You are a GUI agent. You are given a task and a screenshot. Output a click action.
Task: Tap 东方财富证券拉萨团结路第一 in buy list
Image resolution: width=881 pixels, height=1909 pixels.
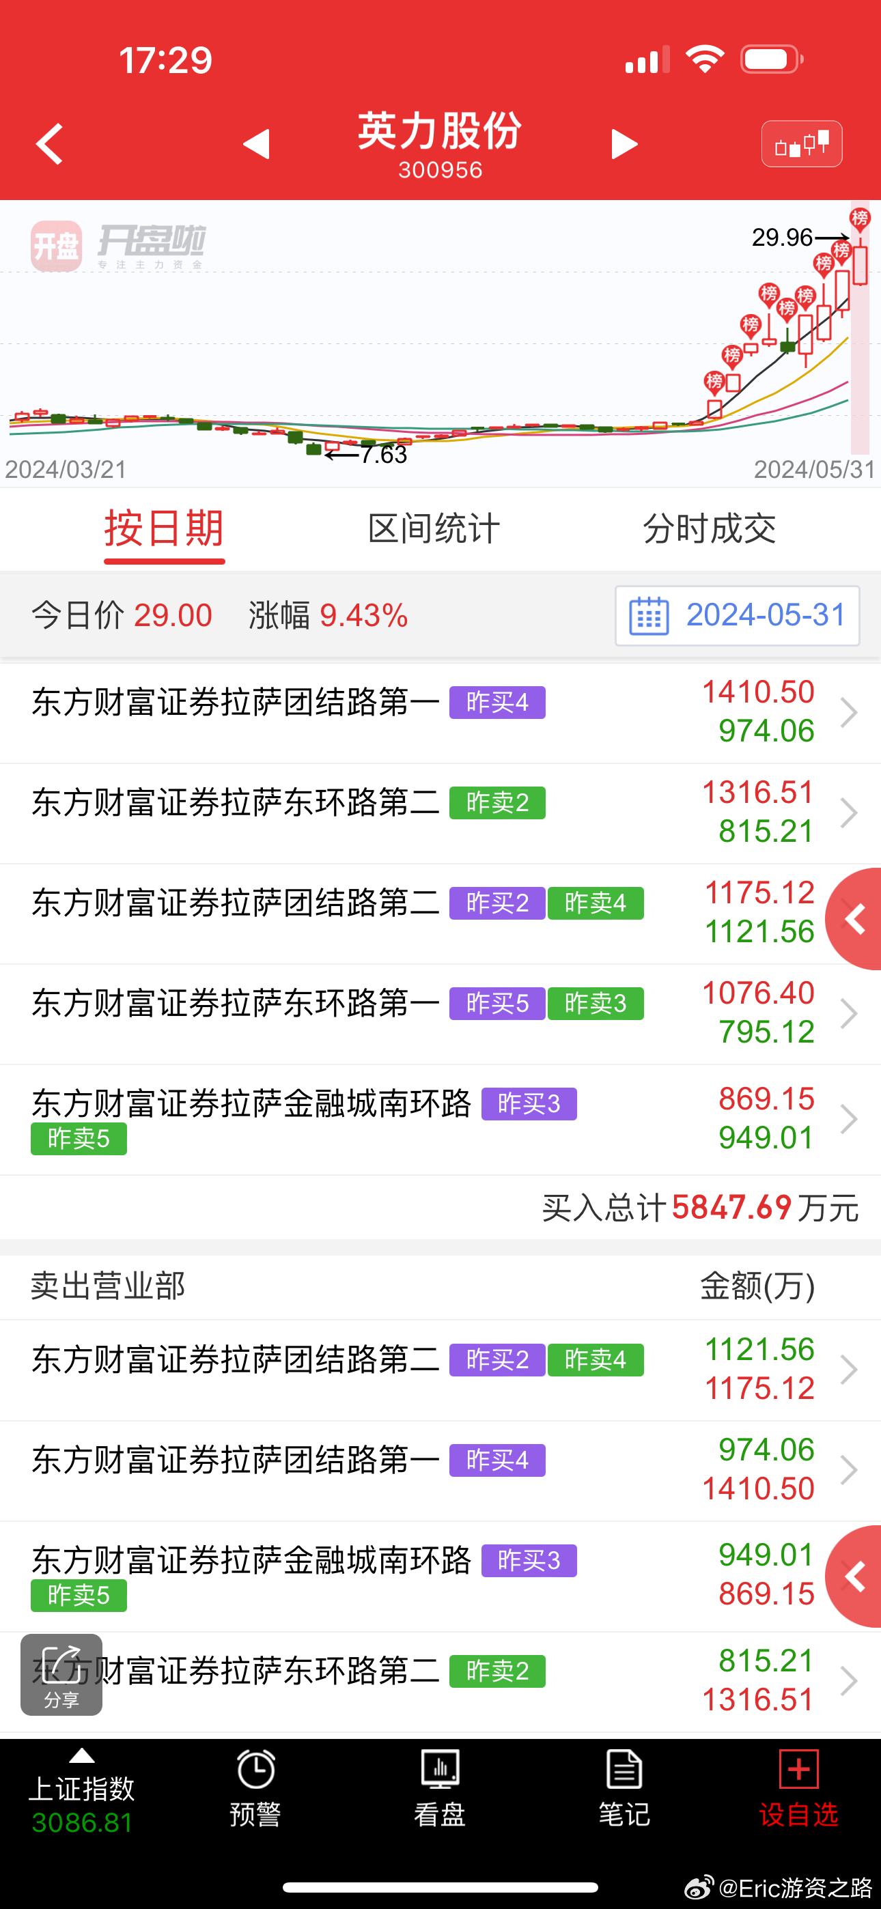click(x=236, y=702)
